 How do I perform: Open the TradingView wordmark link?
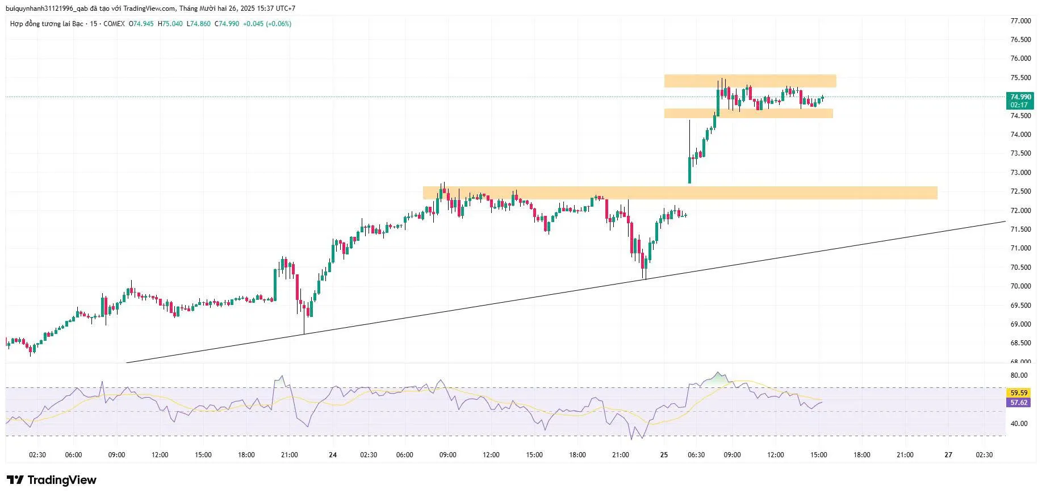62,480
